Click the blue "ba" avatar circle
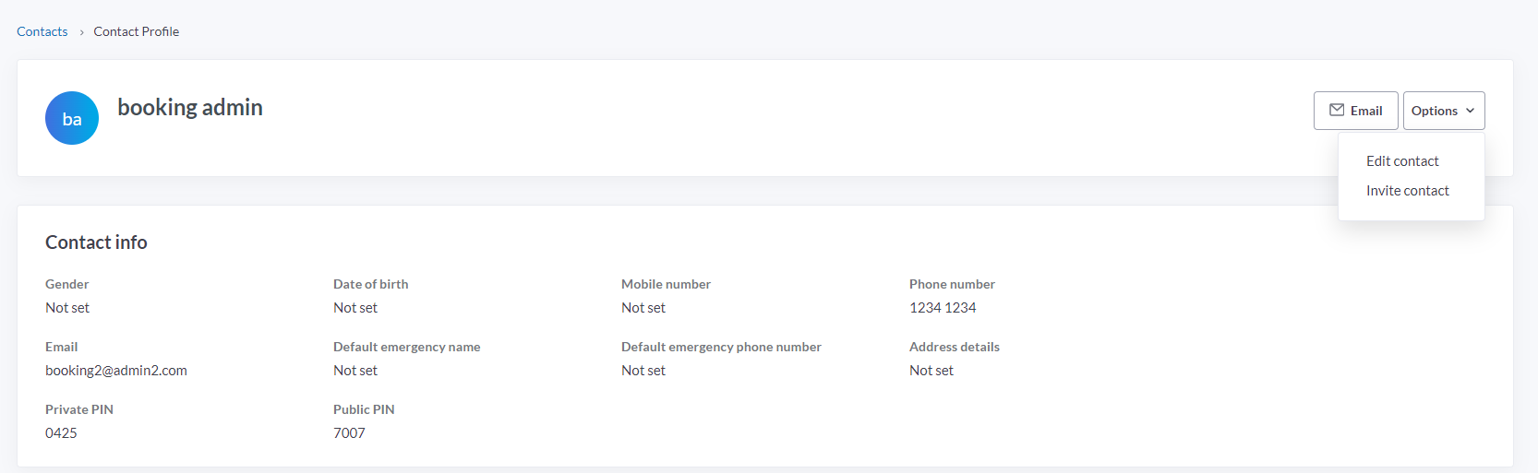Screen dimensions: 1538x473 (72, 118)
